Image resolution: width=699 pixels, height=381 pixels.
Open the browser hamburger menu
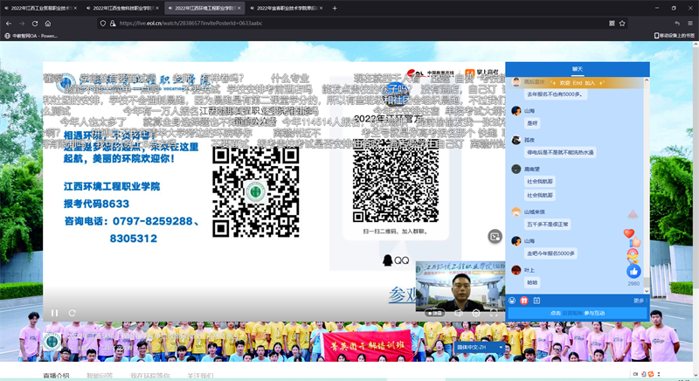[690, 24]
